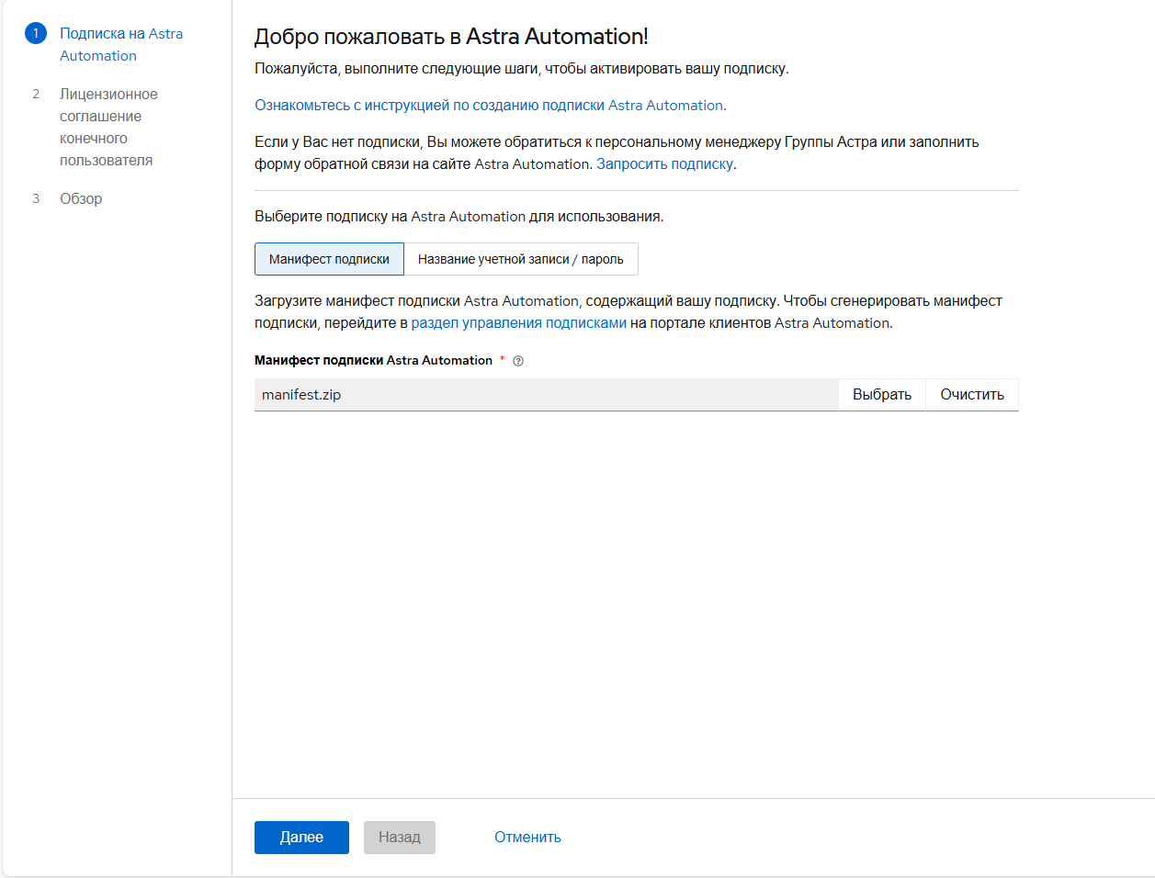Open 'Подписка на Astra Automation' wizard step
The width and height of the screenshot is (1155, 878).
[120, 44]
